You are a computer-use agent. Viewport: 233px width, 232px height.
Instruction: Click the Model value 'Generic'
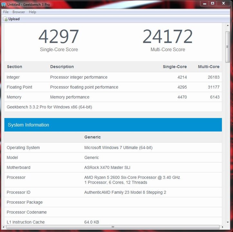(92, 158)
